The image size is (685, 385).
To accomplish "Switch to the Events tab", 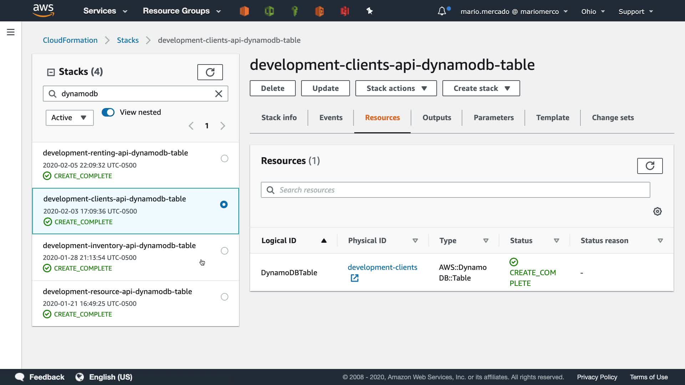I will click(331, 118).
